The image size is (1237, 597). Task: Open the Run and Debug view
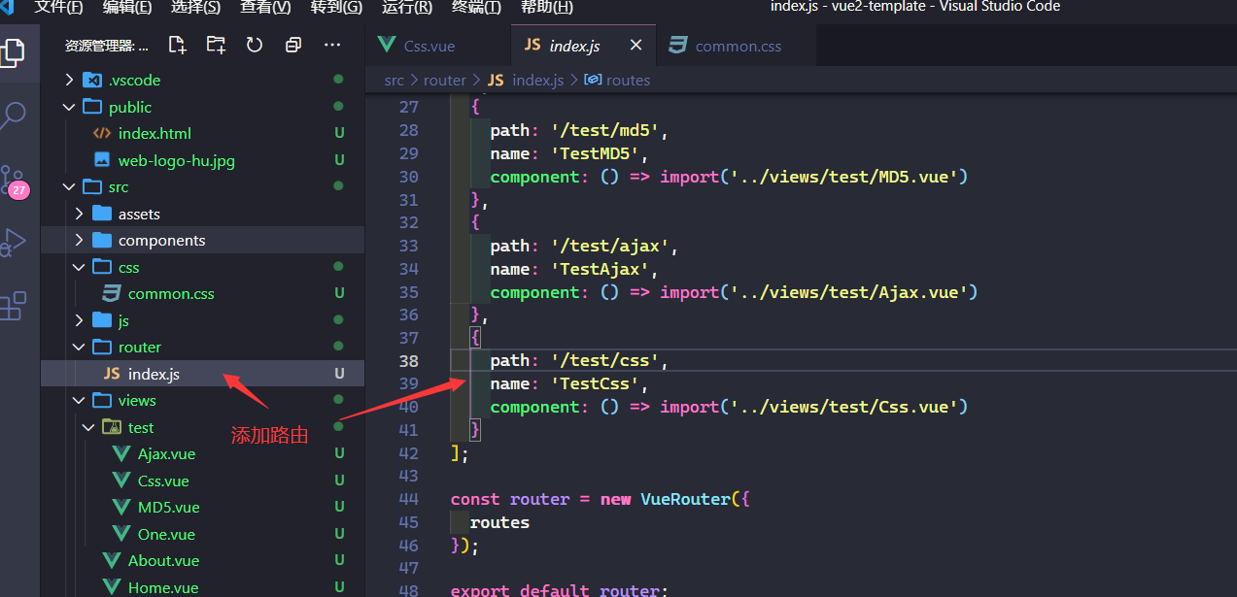pos(14,242)
